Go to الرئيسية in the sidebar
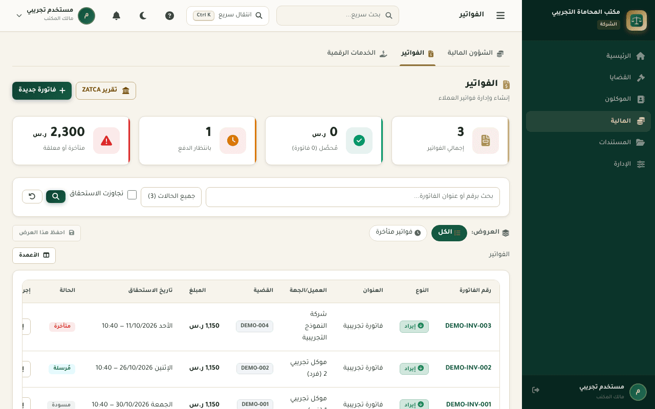 [x=588, y=56]
